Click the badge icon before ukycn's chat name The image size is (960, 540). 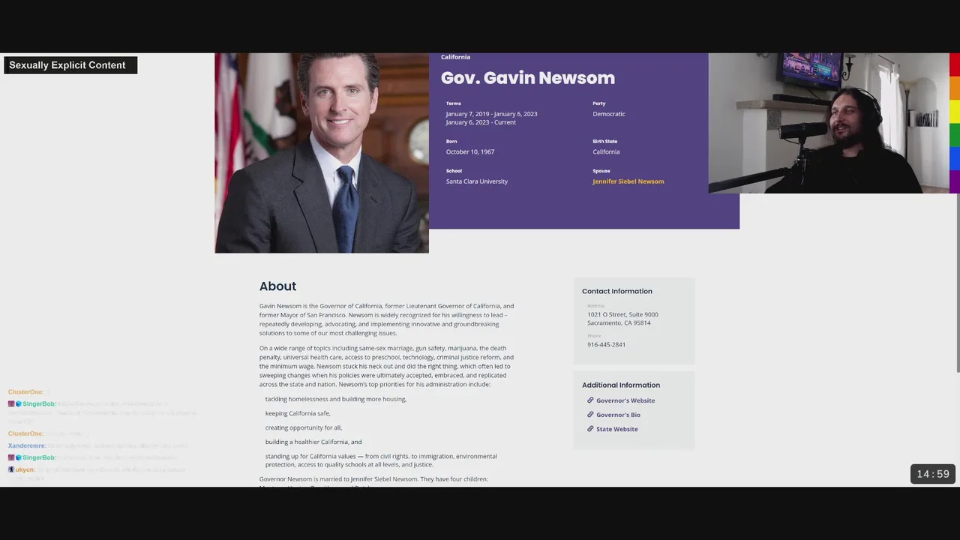pyautogui.click(x=11, y=469)
